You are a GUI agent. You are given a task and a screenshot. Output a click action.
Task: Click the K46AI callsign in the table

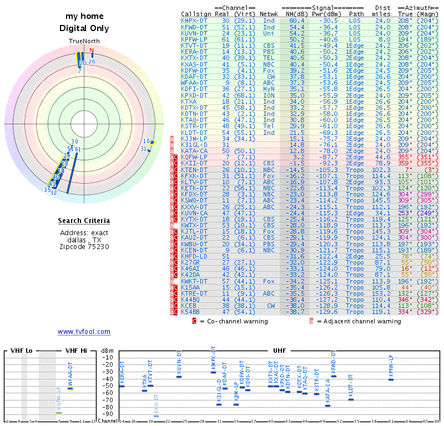pyautogui.click(x=190, y=268)
